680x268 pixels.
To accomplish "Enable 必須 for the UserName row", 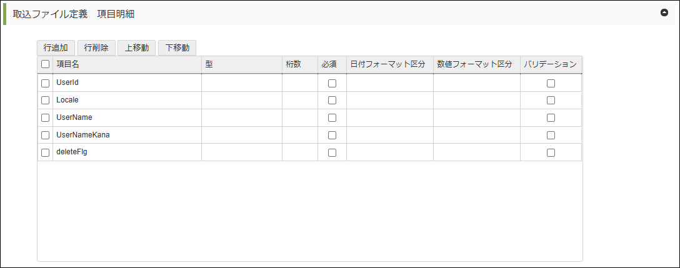I will [332, 117].
